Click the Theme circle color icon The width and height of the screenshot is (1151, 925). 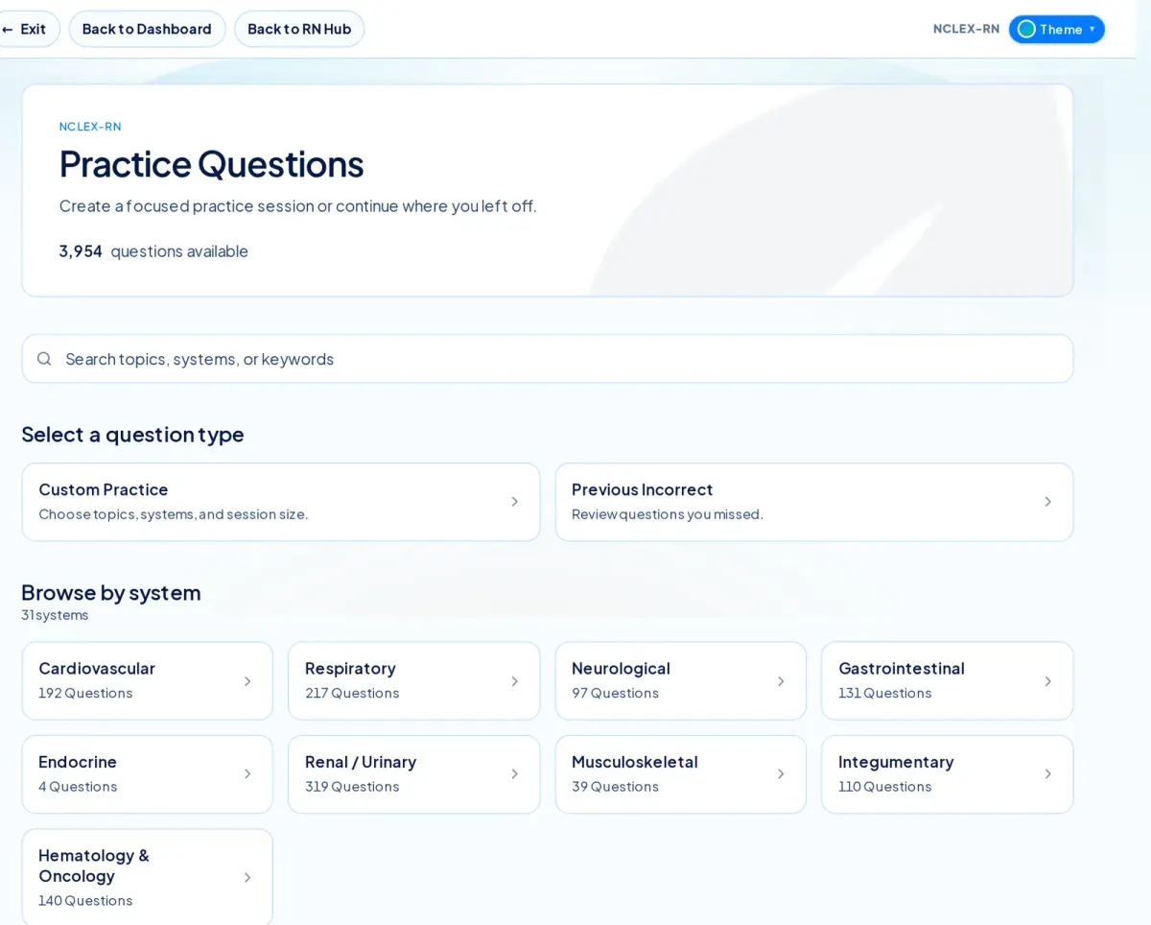(x=1026, y=29)
